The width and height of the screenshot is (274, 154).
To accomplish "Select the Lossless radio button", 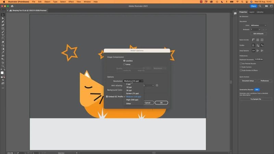I will tap(124, 61).
